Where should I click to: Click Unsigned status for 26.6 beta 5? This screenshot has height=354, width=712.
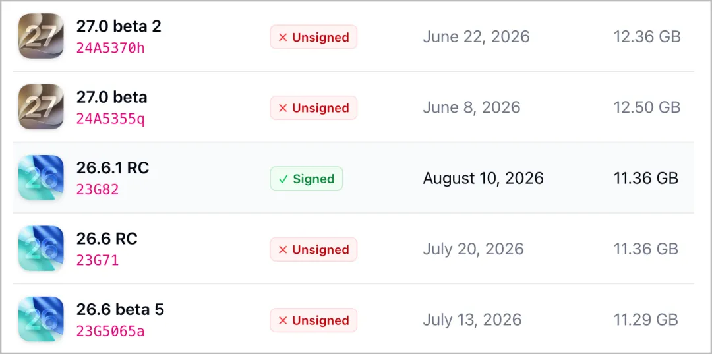[x=314, y=320]
